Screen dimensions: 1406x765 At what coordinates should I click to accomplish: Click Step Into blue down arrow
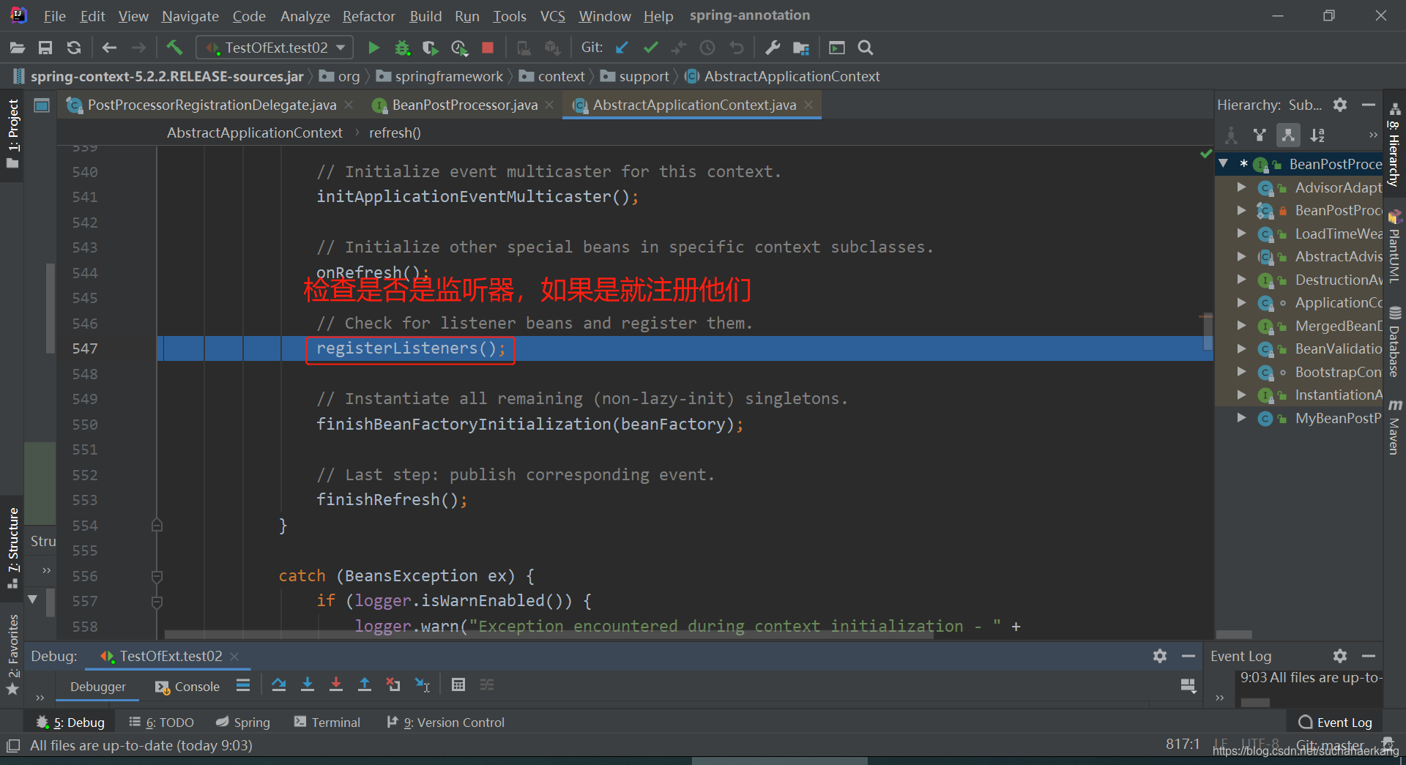308,685
